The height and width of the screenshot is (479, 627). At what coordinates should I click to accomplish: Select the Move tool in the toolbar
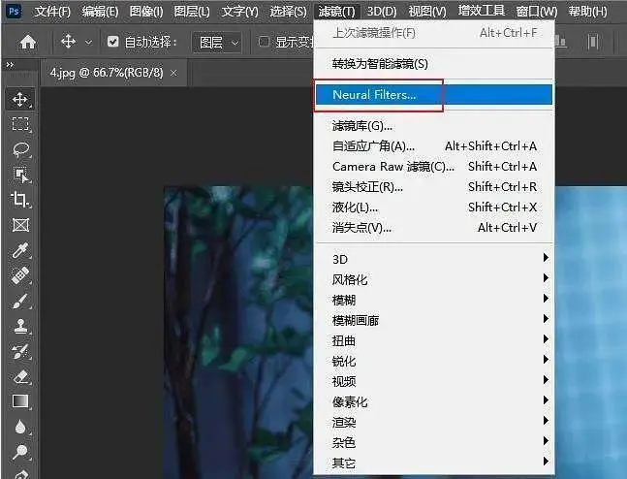click(x=20, y=99)
